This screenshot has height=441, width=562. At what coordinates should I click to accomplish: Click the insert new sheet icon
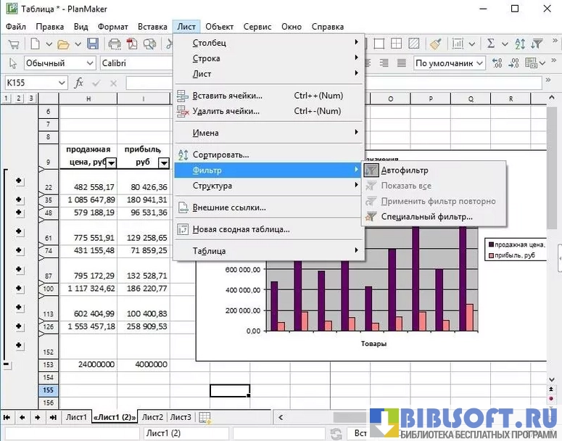205,417
